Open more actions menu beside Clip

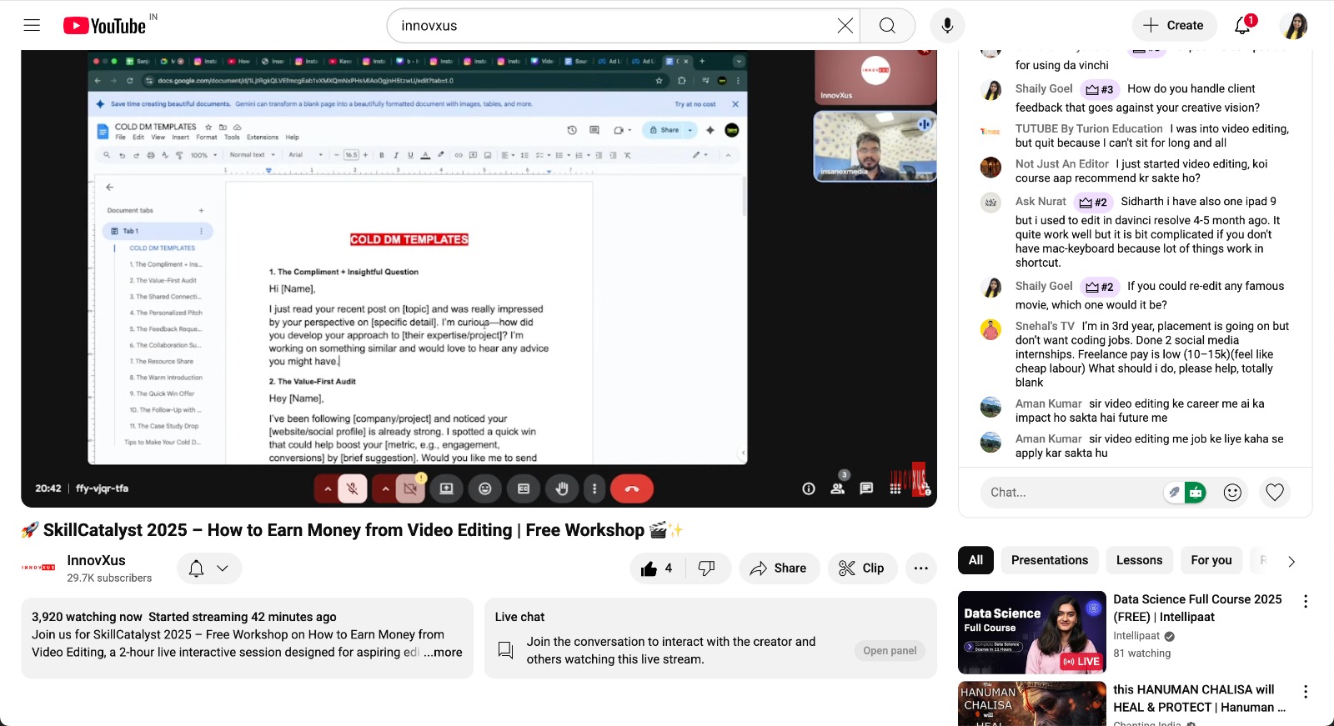click(920, 568)
